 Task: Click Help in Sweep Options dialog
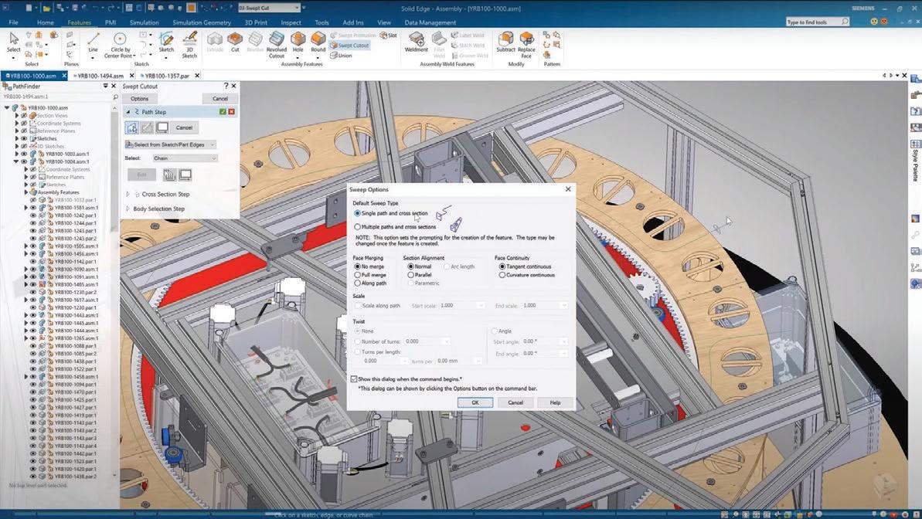555,402
